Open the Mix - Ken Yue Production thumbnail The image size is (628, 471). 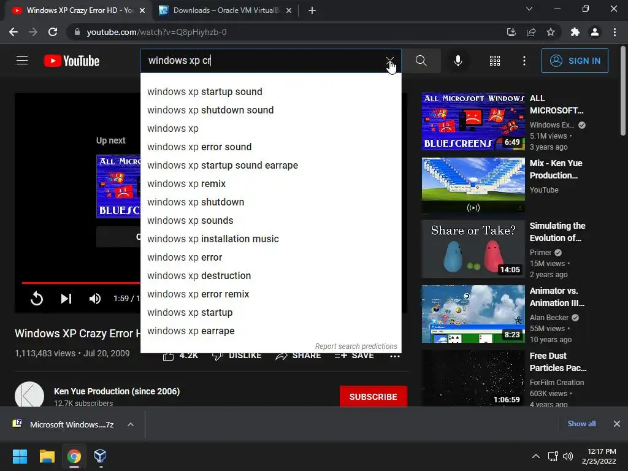click(x=473, y=186)
